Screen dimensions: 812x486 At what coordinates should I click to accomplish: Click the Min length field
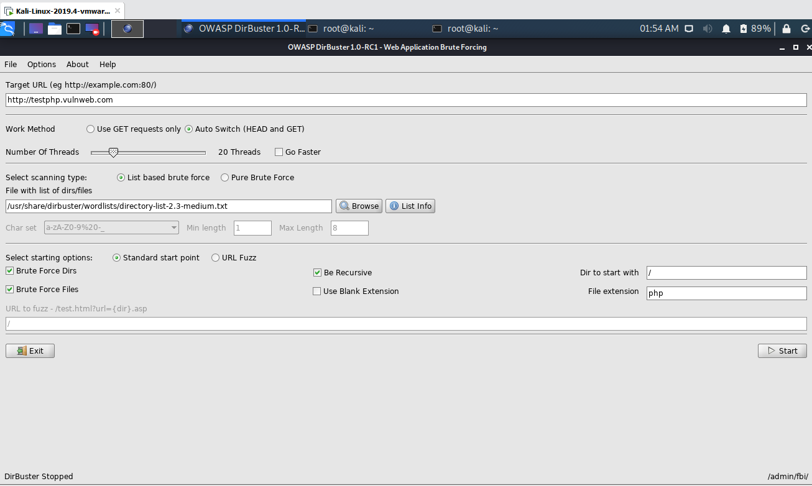[252, 228]
